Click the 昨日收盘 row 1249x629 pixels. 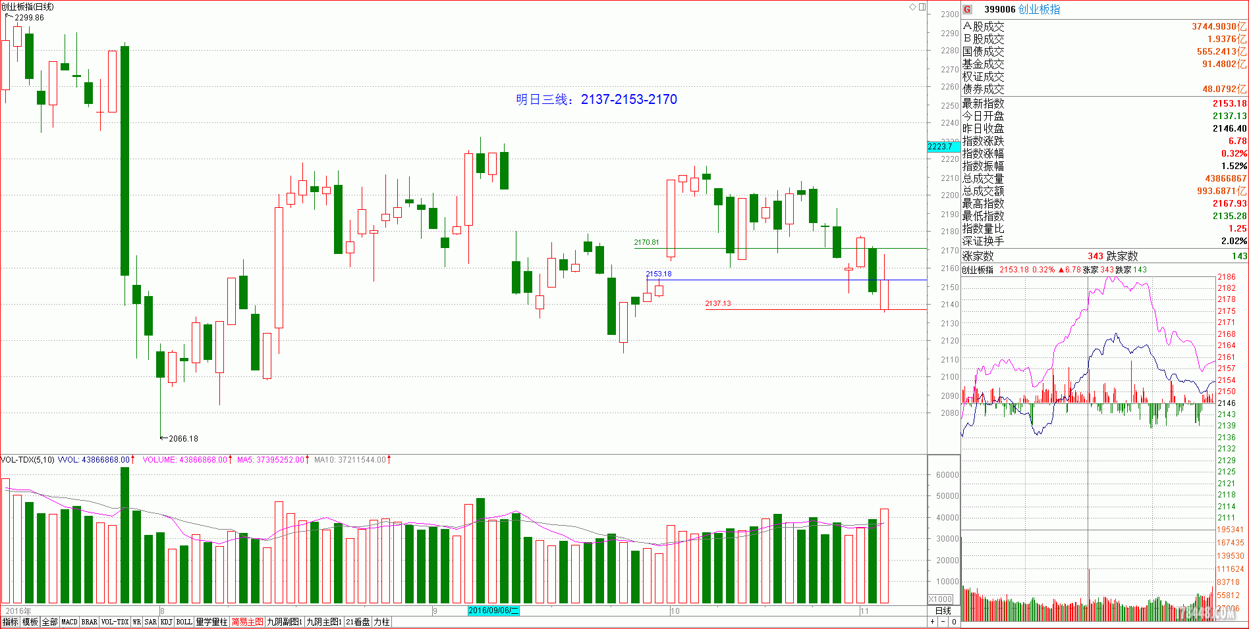pyautogui.click(x=1104, y=128)
